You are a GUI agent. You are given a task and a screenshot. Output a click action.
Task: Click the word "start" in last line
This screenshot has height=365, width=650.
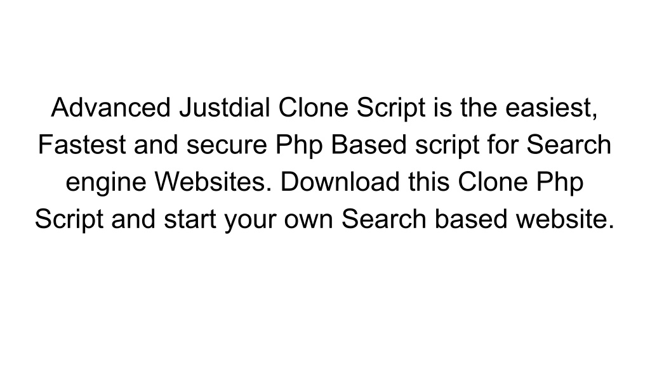pos(190,219)
